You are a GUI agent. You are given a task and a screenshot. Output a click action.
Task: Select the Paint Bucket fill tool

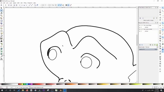coord(1,49)
